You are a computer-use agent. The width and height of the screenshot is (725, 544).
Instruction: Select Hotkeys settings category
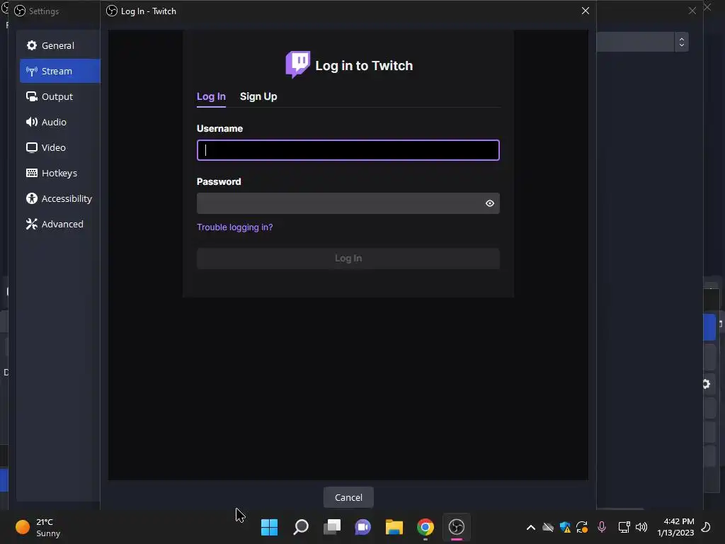[59, 173]
